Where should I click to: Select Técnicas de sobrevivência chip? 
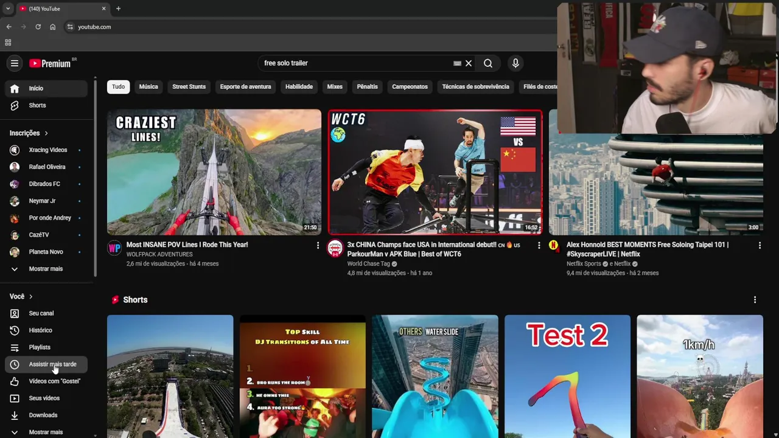coord(475,86)
